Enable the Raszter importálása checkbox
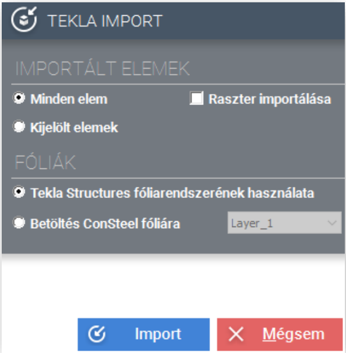Image resolution: width=346 pixels, height=353 pixels. [x=197, y=98]
